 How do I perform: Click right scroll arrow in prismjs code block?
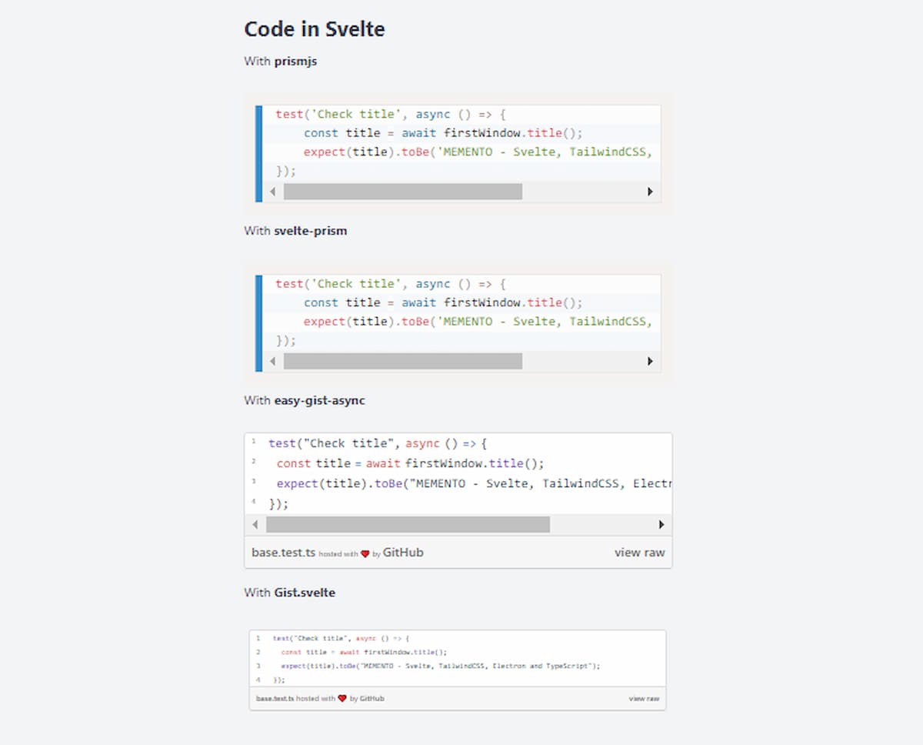651,192
